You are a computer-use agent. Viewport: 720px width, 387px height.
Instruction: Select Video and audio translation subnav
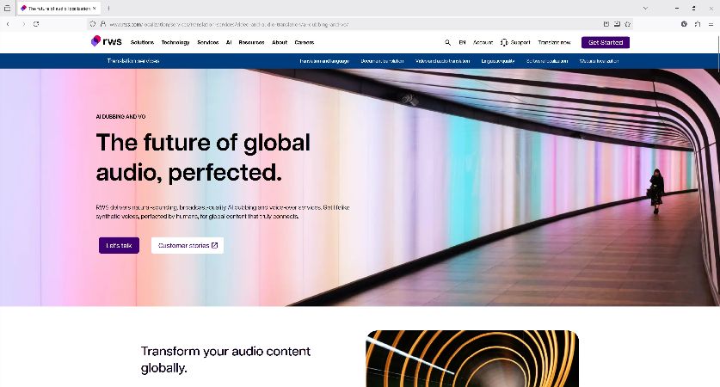442,60
